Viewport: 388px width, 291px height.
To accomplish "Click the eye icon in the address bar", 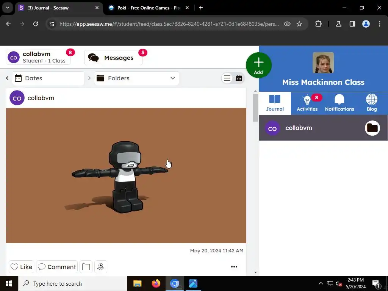I will (287, 24).
